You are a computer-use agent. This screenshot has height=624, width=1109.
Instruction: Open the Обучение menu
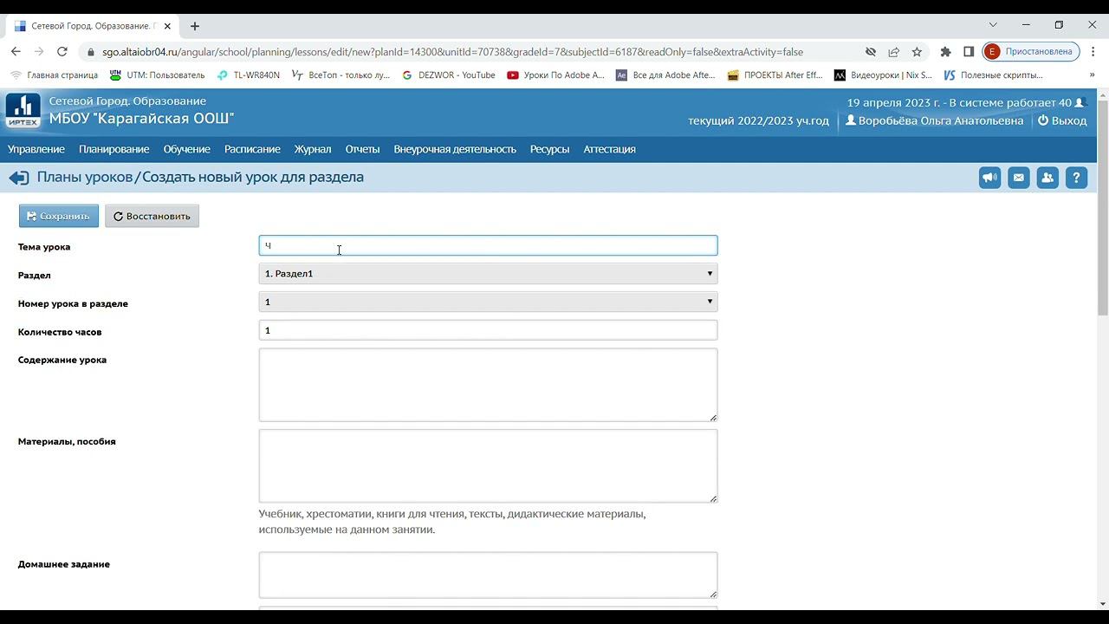(x=187, y=149)
